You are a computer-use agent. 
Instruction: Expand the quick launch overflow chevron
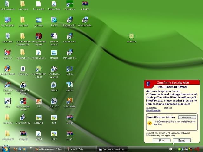31,148
